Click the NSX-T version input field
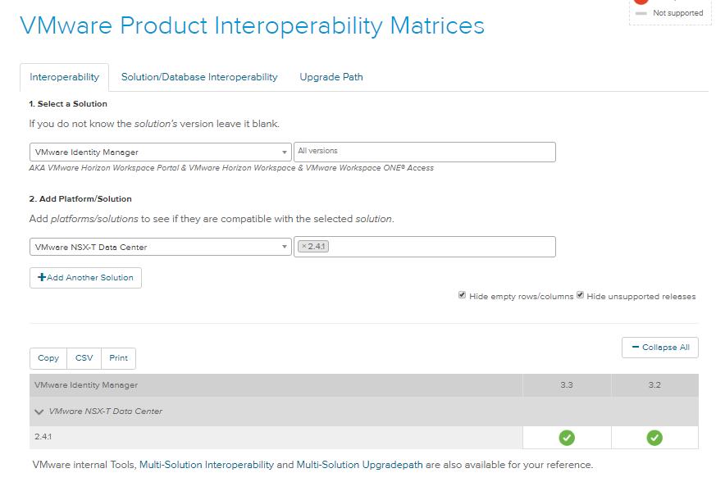Screen dimensions: 725x482 coord(425,247)
